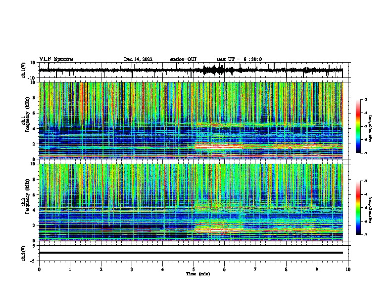Click the ch.1 voltage waveform trace panel

[x=195, y=70]
